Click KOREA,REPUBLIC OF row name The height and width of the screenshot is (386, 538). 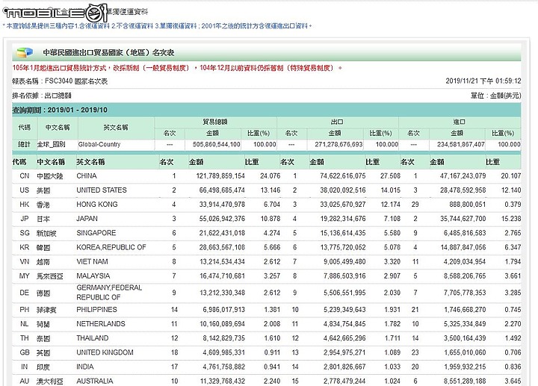point(111,247)
